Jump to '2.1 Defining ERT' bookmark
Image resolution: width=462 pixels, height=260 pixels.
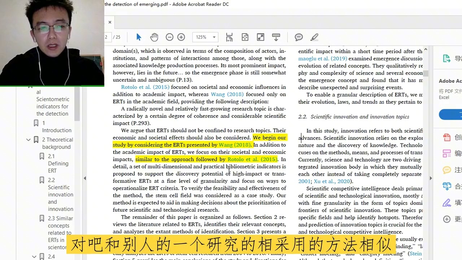58,164
